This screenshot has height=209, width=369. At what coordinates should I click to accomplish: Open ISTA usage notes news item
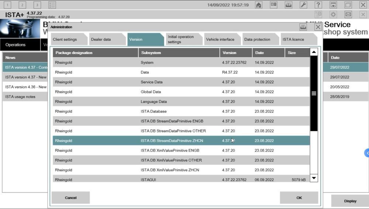[x=25, y=97]
